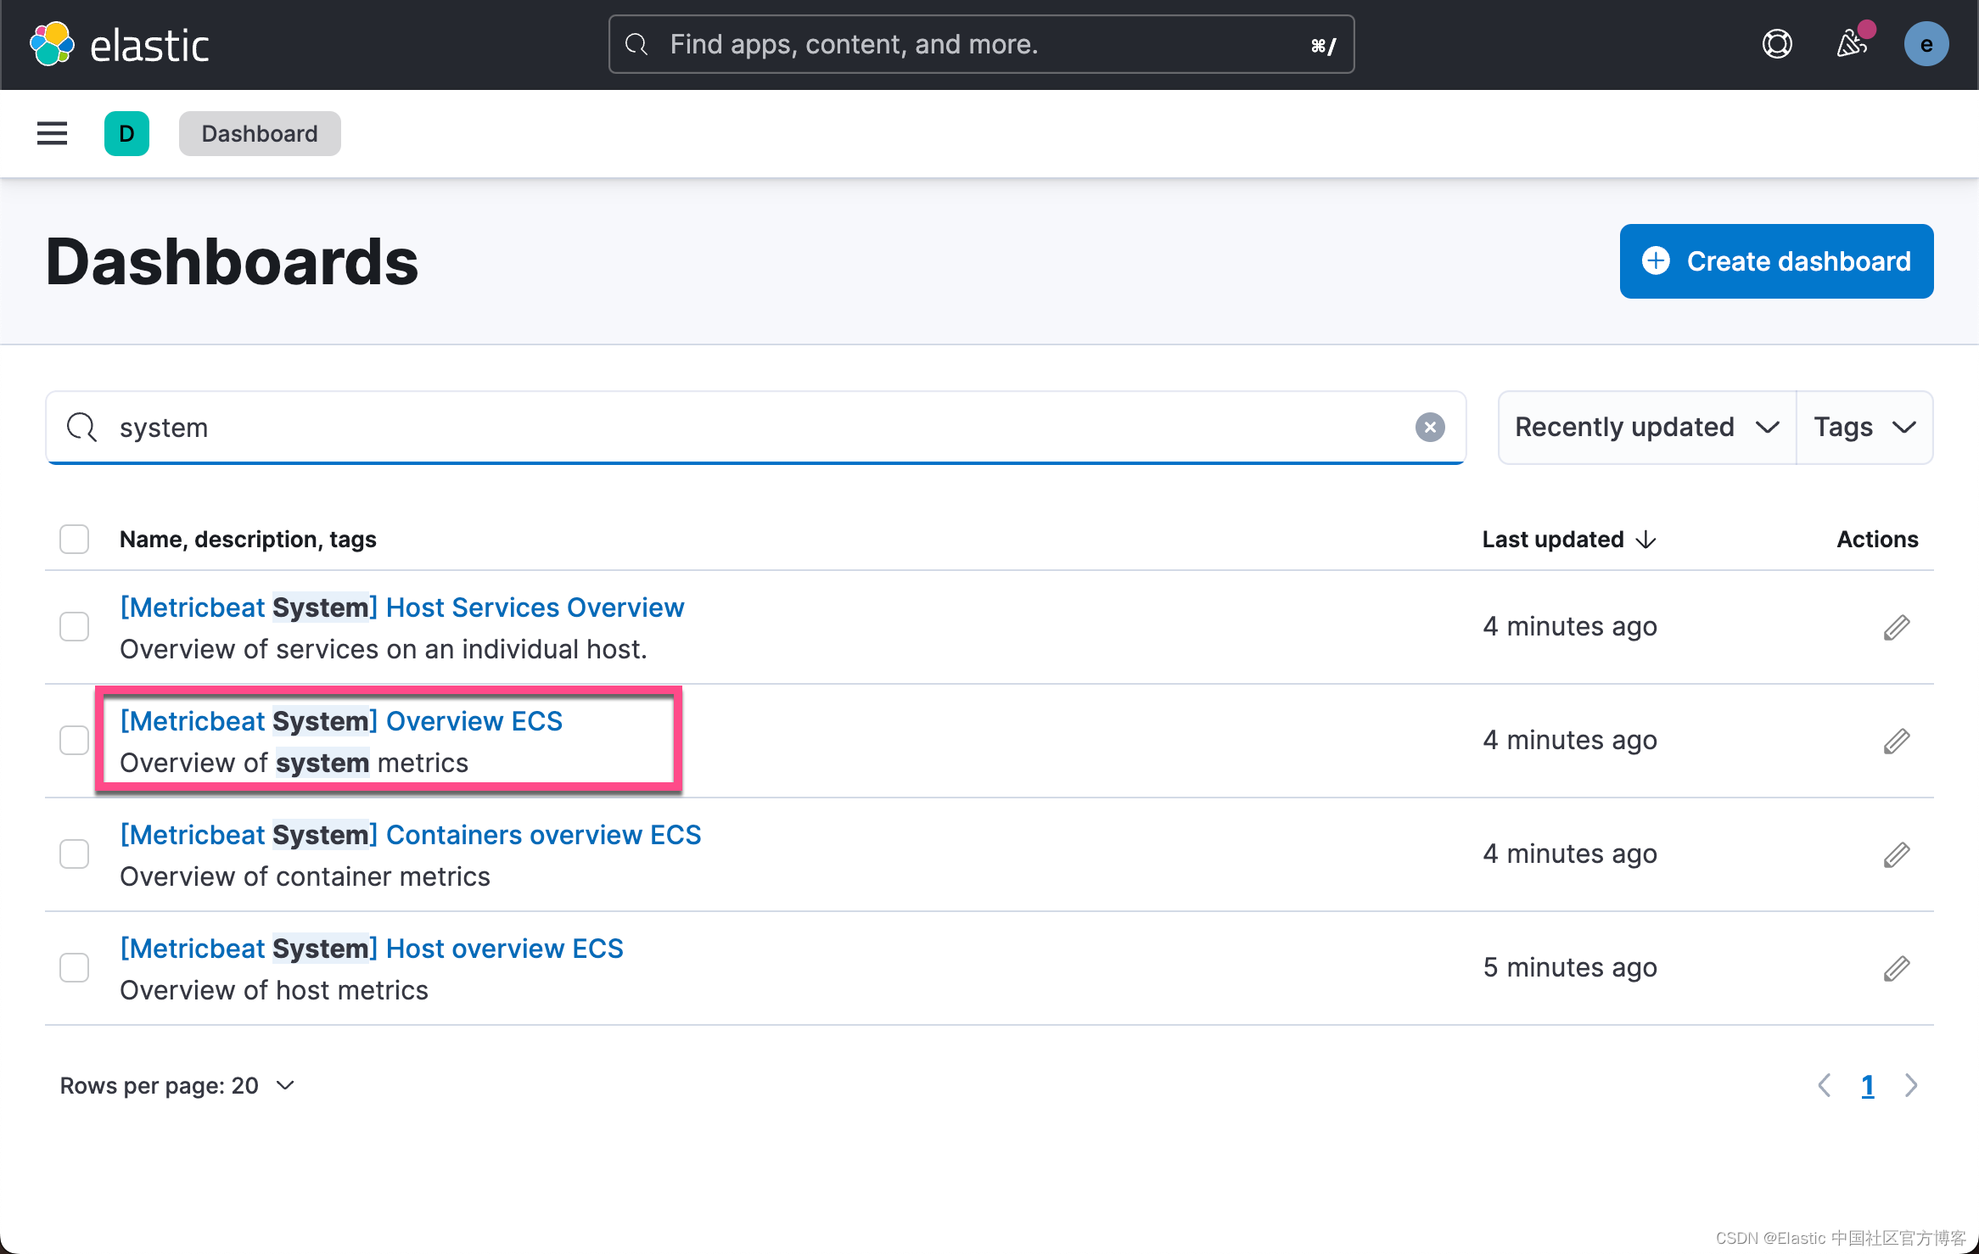Edit Containers overview ECS dashboard pencil
Image resolution: width=1979 pixels, height=1254 pixels.
(1896, 854)
